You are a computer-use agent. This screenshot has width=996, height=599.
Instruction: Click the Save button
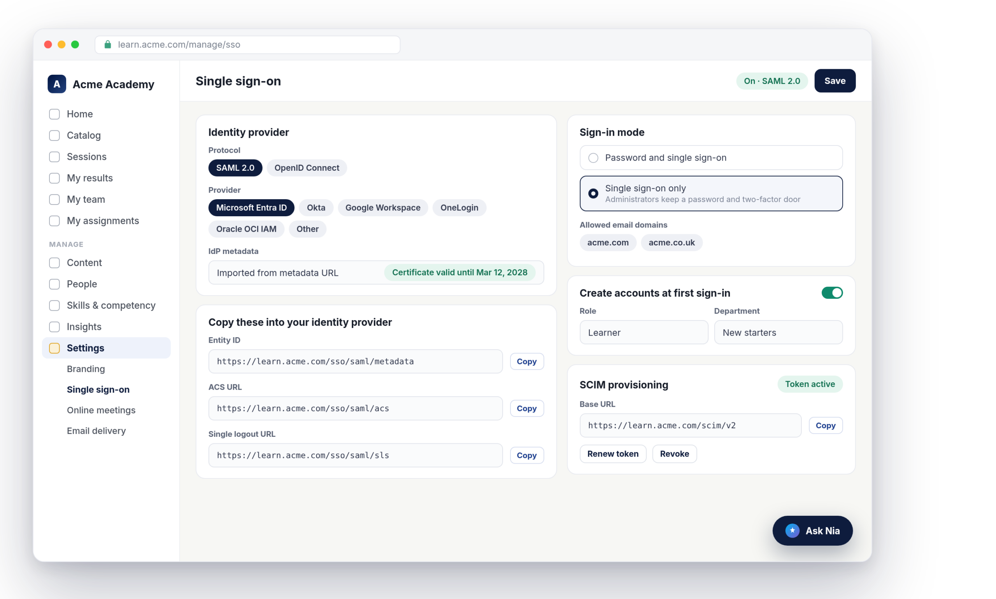click(x=835, y=81)
